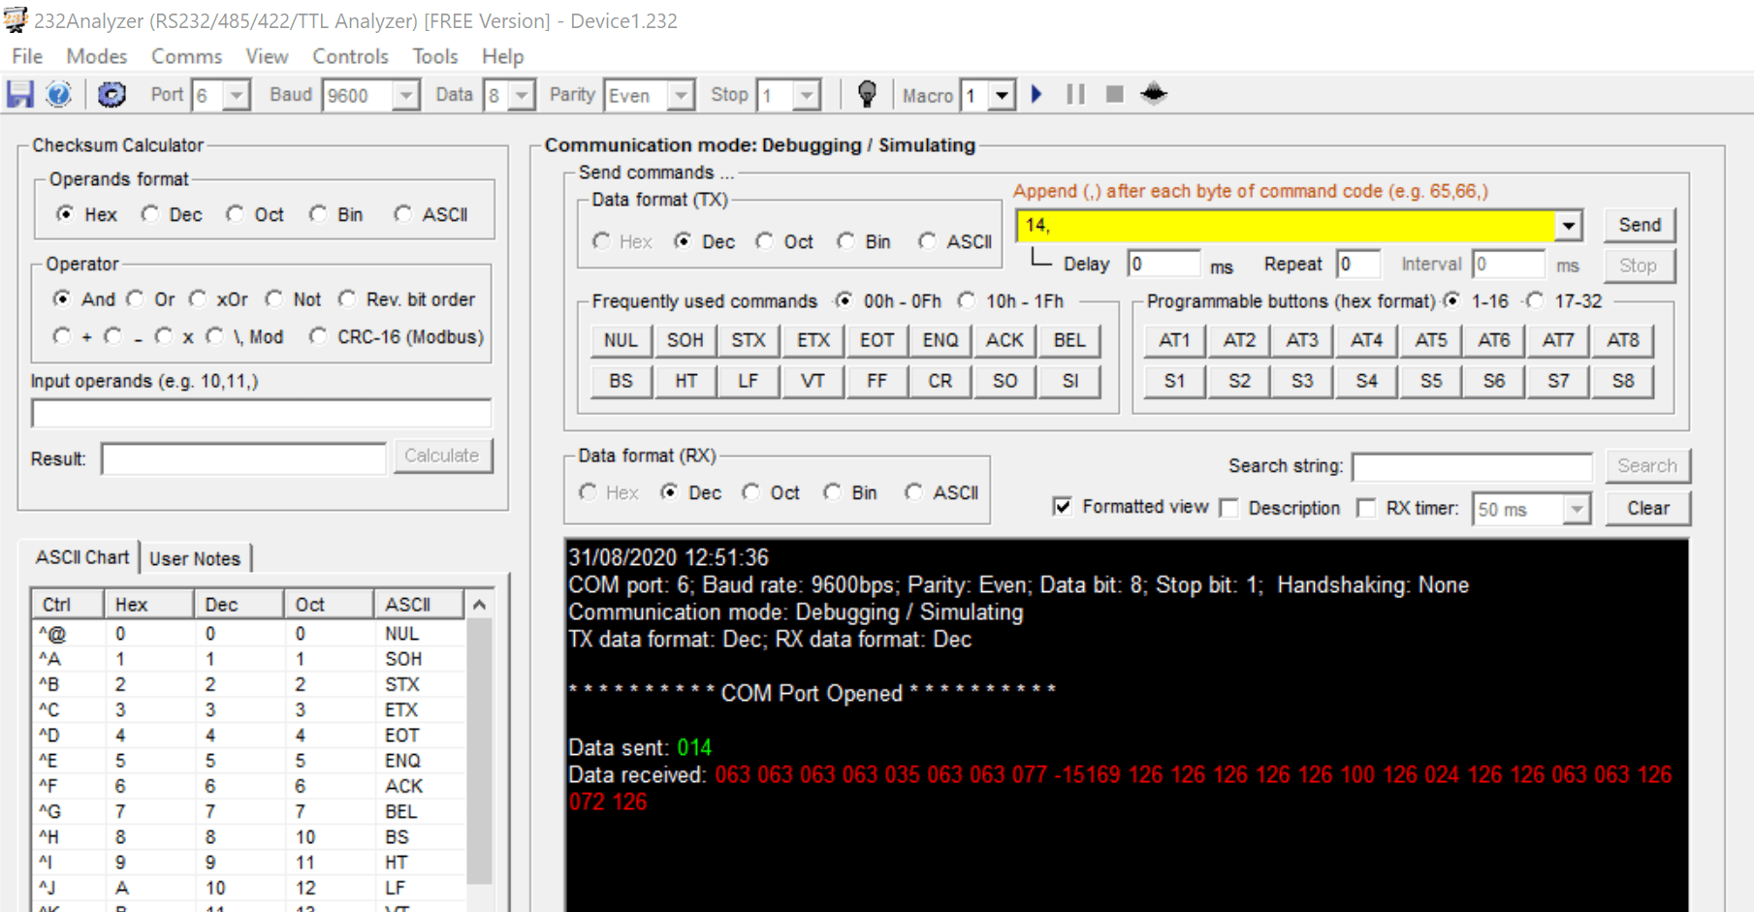The image size is (1754, 912).
Task: Start macro playback with the play icon
Action: pyautogui.click(x=1036, y=93)
